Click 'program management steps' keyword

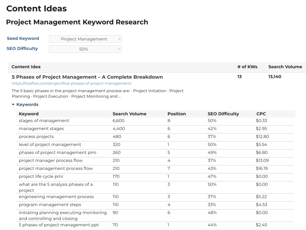coord(50,205)
